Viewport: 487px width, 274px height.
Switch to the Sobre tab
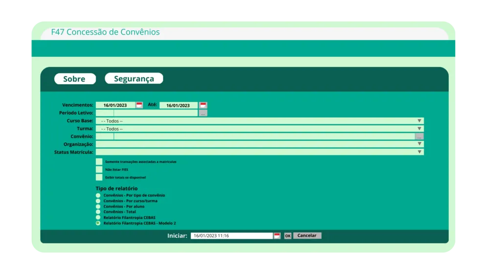tap(74, 79)
